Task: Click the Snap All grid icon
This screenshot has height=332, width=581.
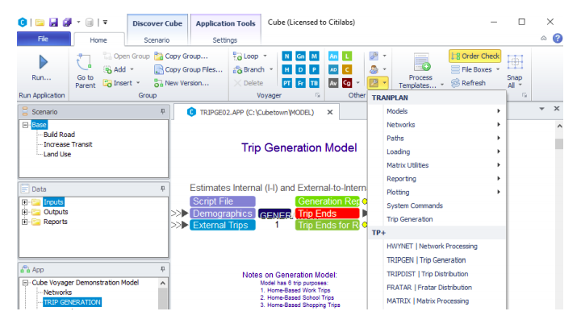Action: [514, 61]
